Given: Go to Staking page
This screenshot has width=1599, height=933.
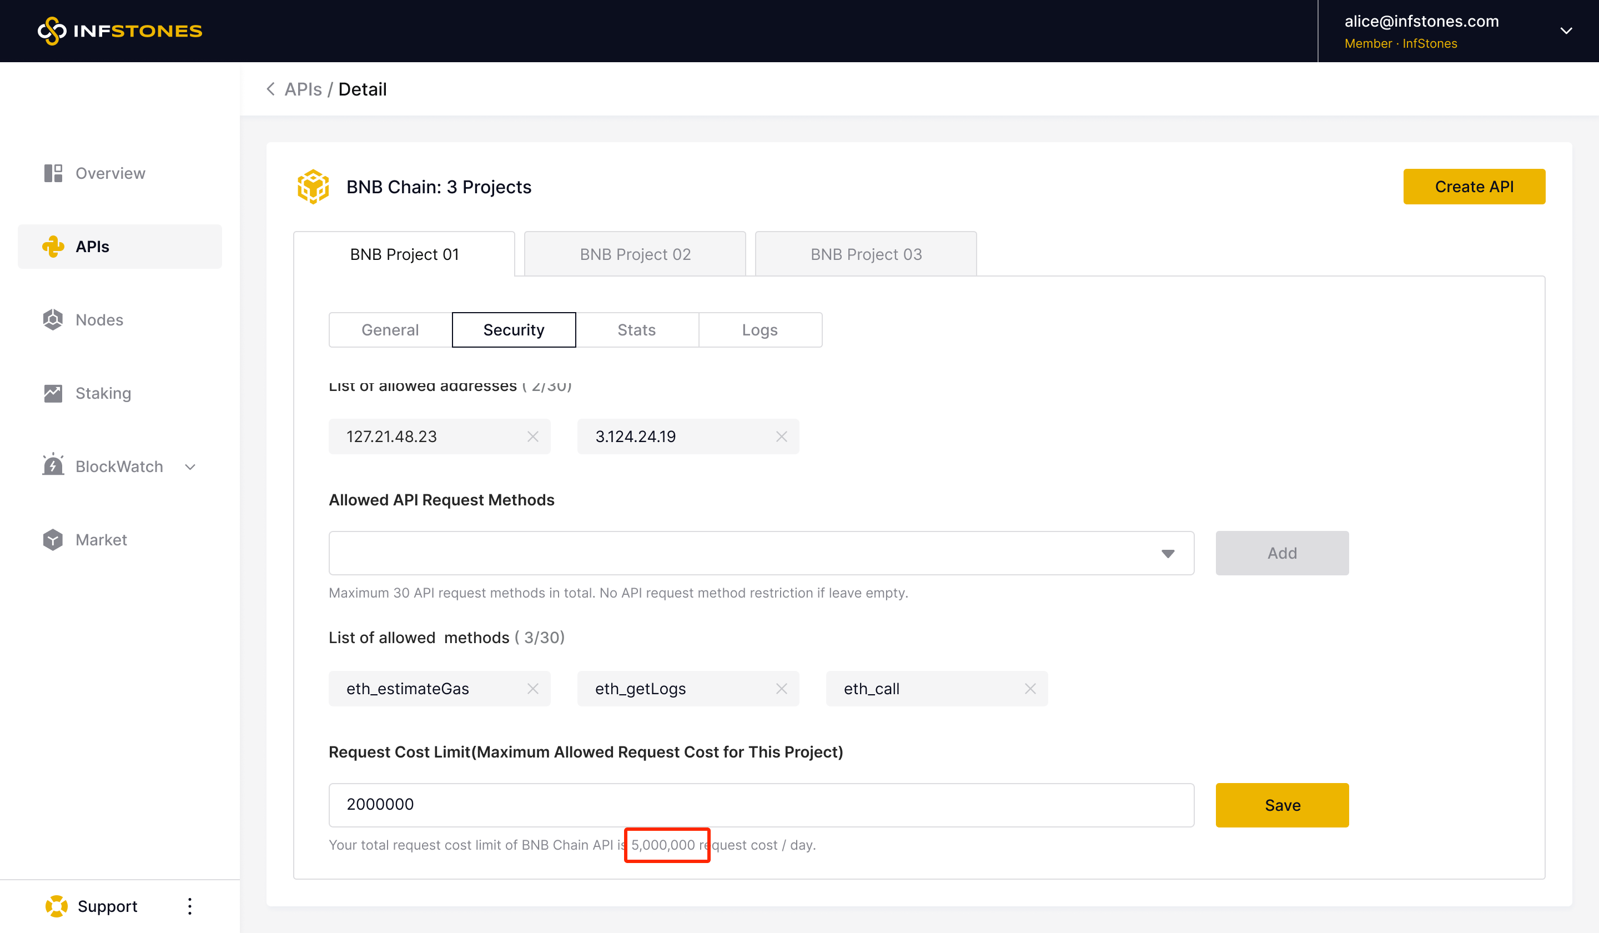Looking at the screenshot, I should [x=87, y=393].
